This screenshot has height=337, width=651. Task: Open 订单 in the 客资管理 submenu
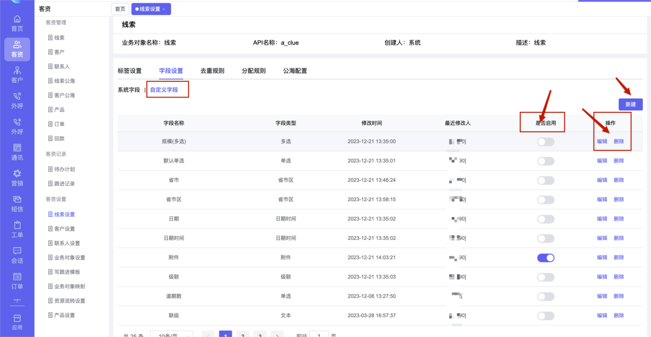56,124
